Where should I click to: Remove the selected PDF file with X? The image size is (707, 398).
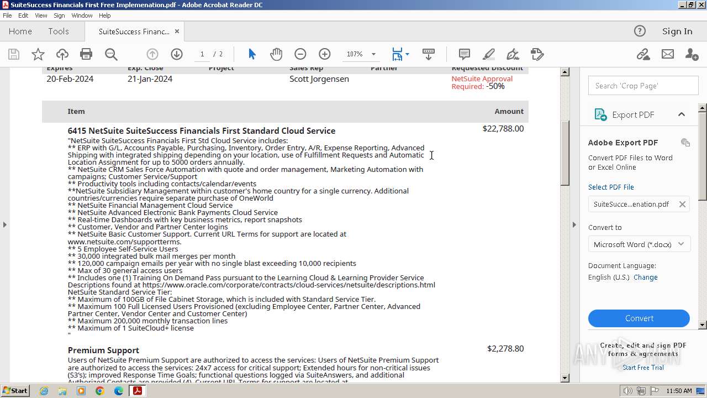point(682,204)
